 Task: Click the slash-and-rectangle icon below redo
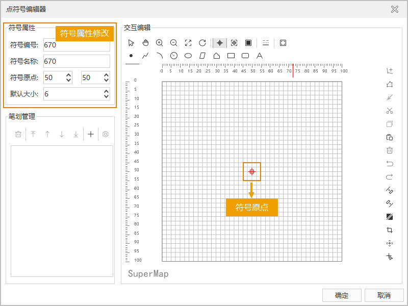tap(390, 190)
